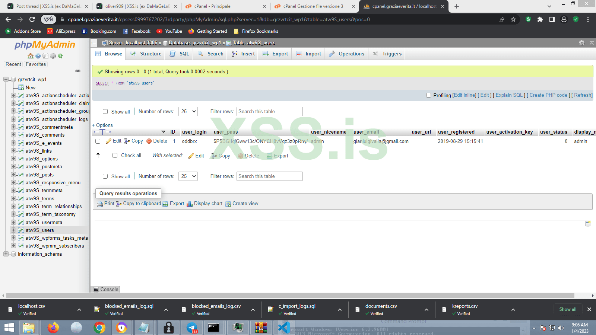This screenshot has height=335, width=596.
Task: Hide the navigation panel with left arrow
Action: point(94,43)
